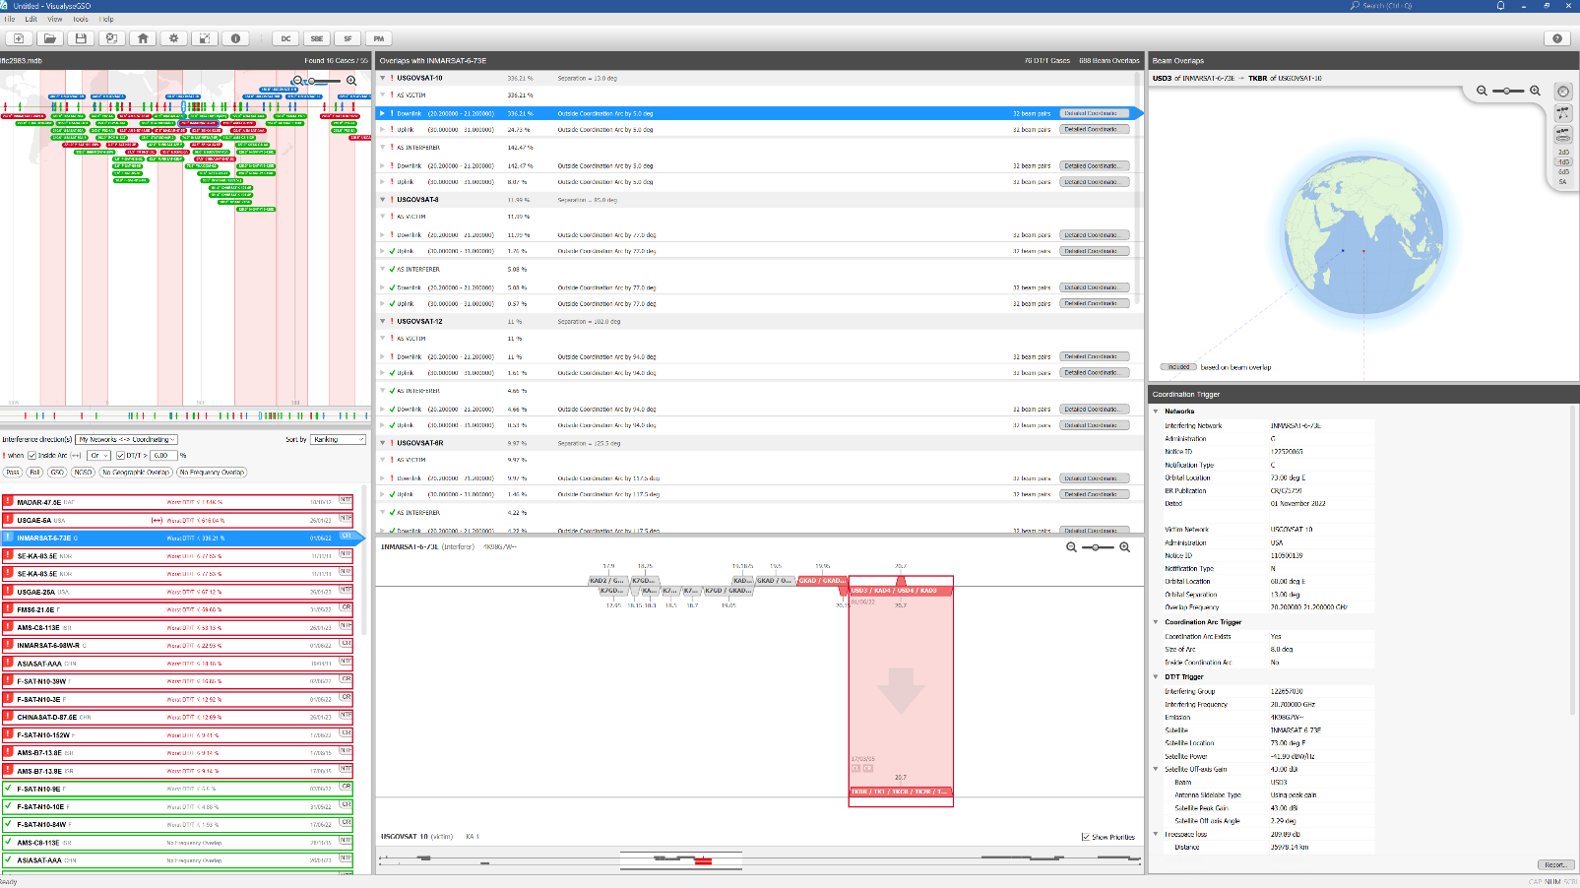
Task: Toggle the No Geographic Overlap filter
Action: click(136, 473)
